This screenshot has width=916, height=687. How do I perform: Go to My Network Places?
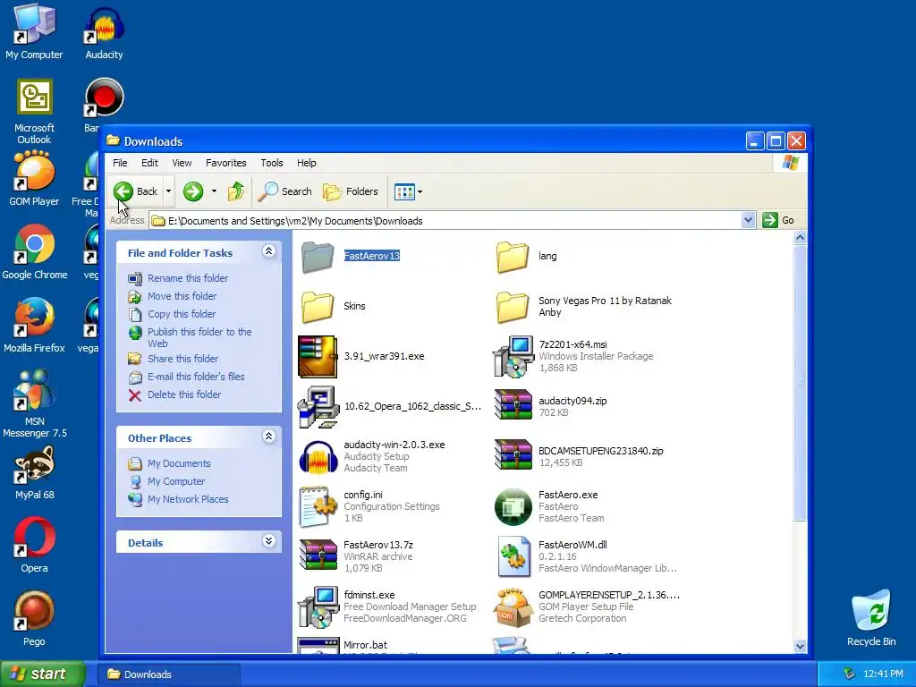(x=188, y=499)
